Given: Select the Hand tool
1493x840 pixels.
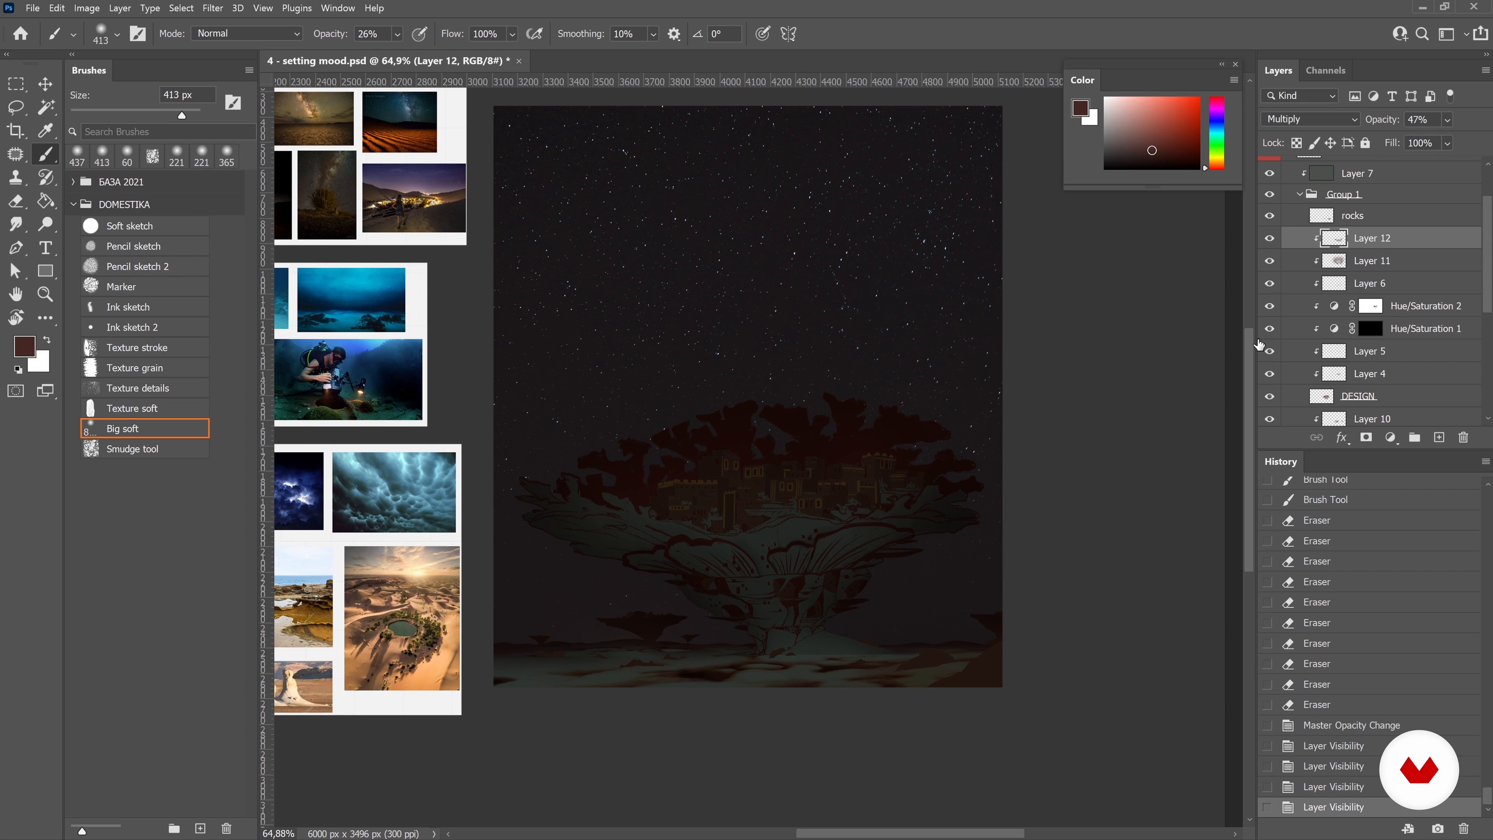Looking at the screenshot, I should (x=16, y=294).
